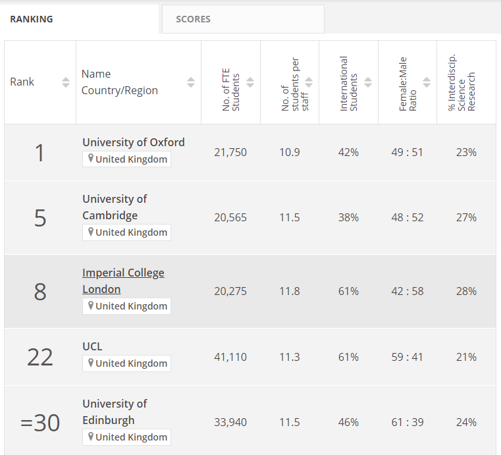Image resolution: width=501 pixels, height=455 pixels.
Task: Sort by International Students arrows
Action: tap(368, 82)
